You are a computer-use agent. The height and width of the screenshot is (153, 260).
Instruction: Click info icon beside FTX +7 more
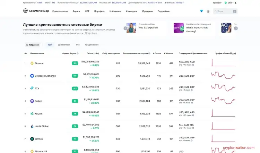point(192,90)
